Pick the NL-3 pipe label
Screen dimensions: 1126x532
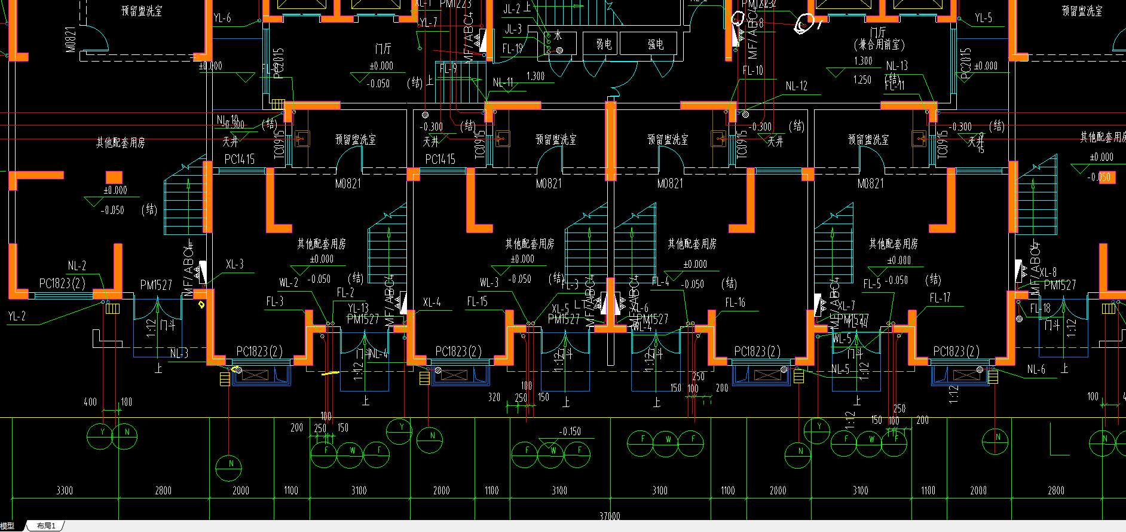(179, 353)
